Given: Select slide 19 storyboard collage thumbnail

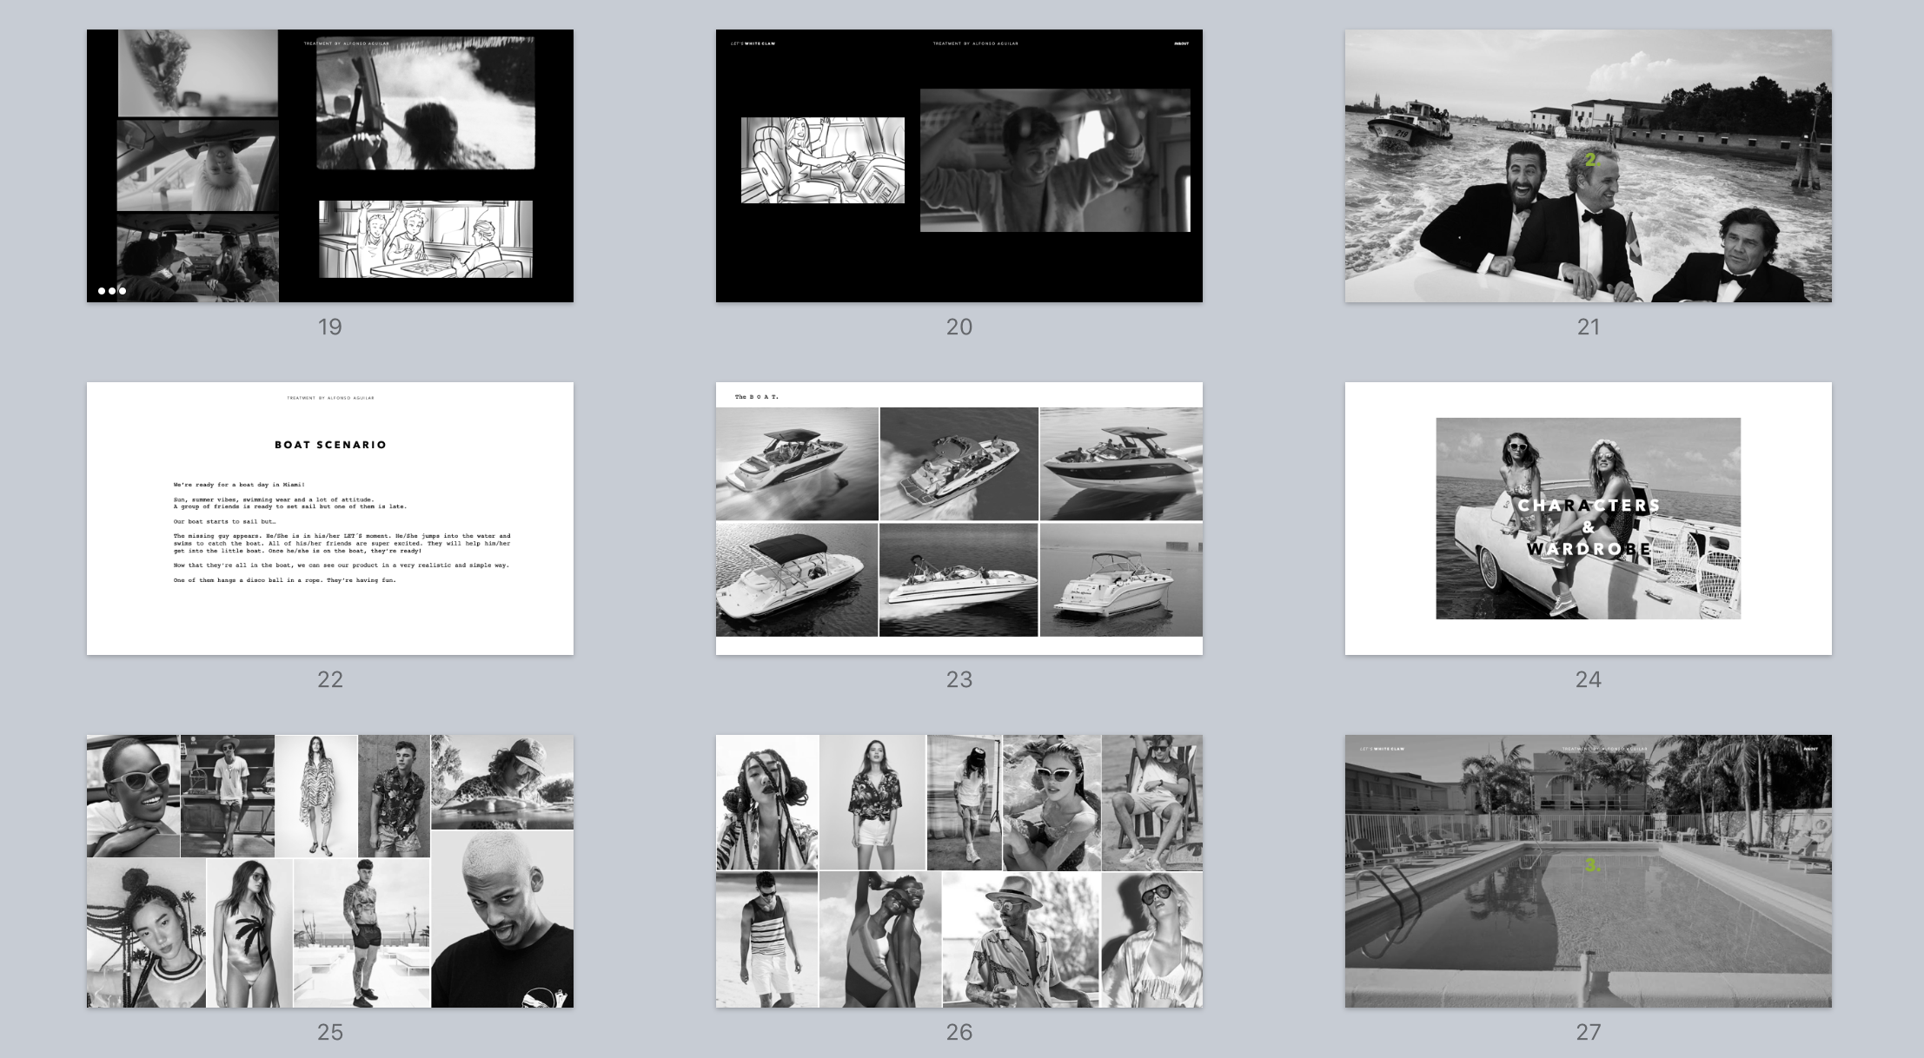Looking at the screenshot, I should click(x=330, y=166).
